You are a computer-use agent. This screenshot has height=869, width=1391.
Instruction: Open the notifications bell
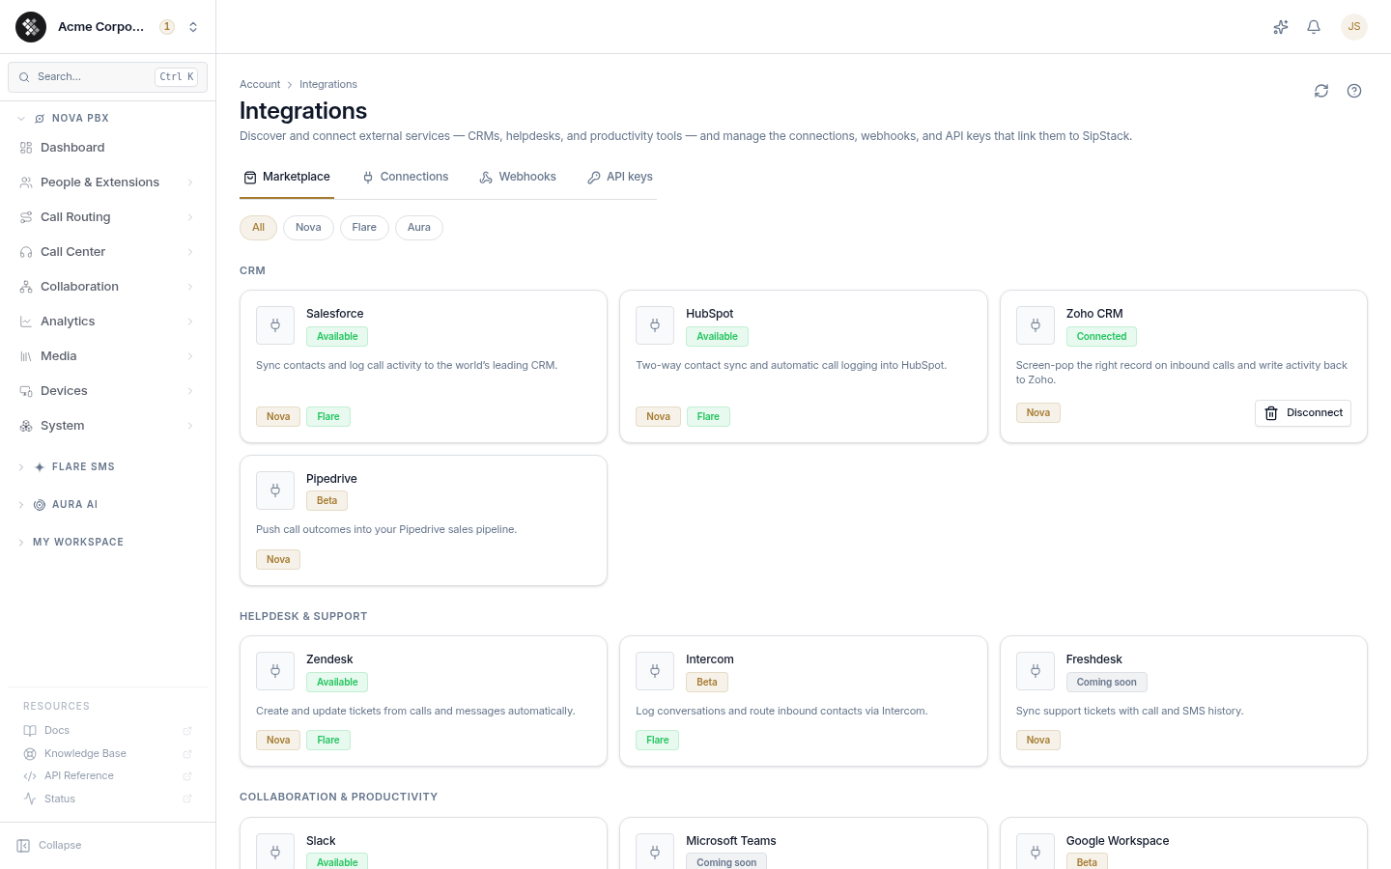click(1314, 27)
